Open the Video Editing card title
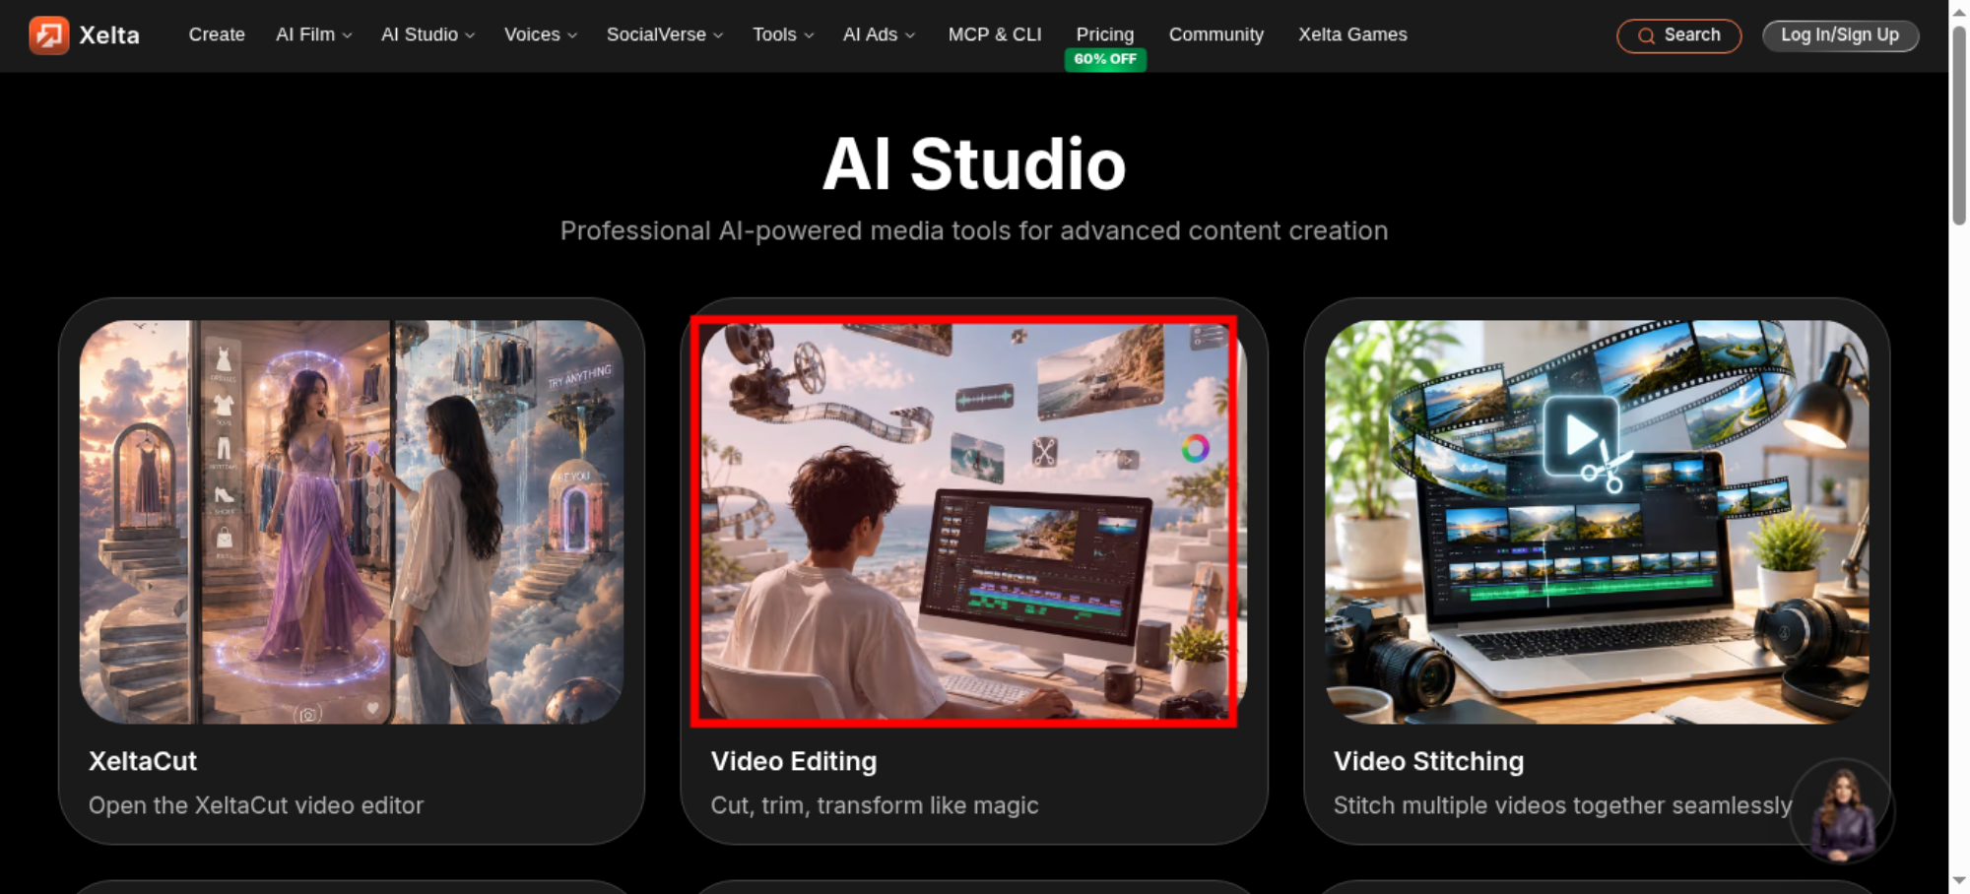The image size is (1970, 894). point(794,761)
